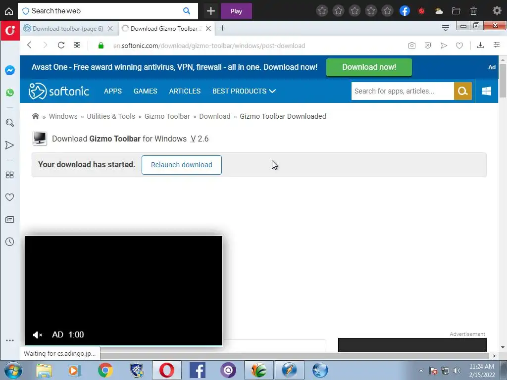Open the settings gear in top bar
The image size is (507, 380).
pos(497,11)
